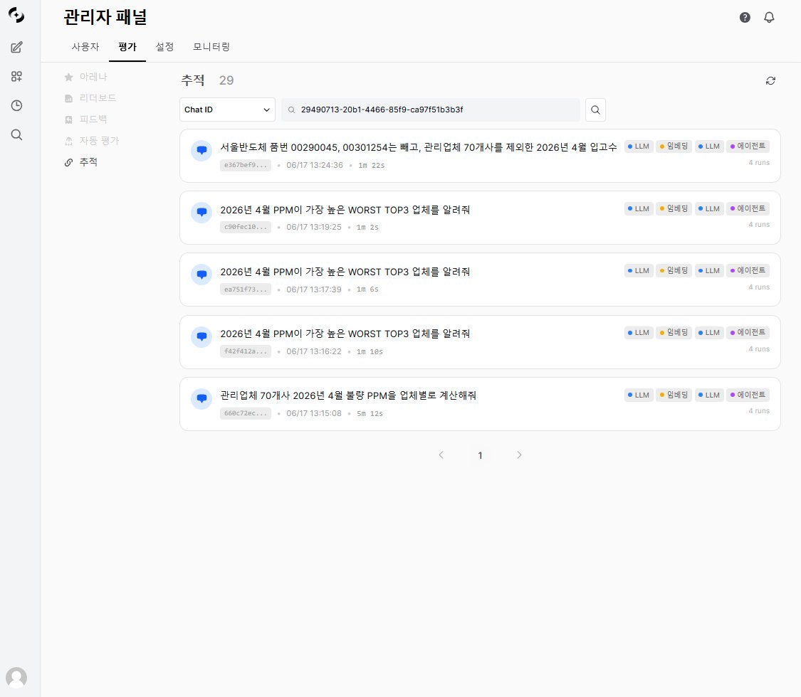Click 에이전트 tag on trace 660c72ec
The width and height of the screenshot is (801, 697).
748,395
